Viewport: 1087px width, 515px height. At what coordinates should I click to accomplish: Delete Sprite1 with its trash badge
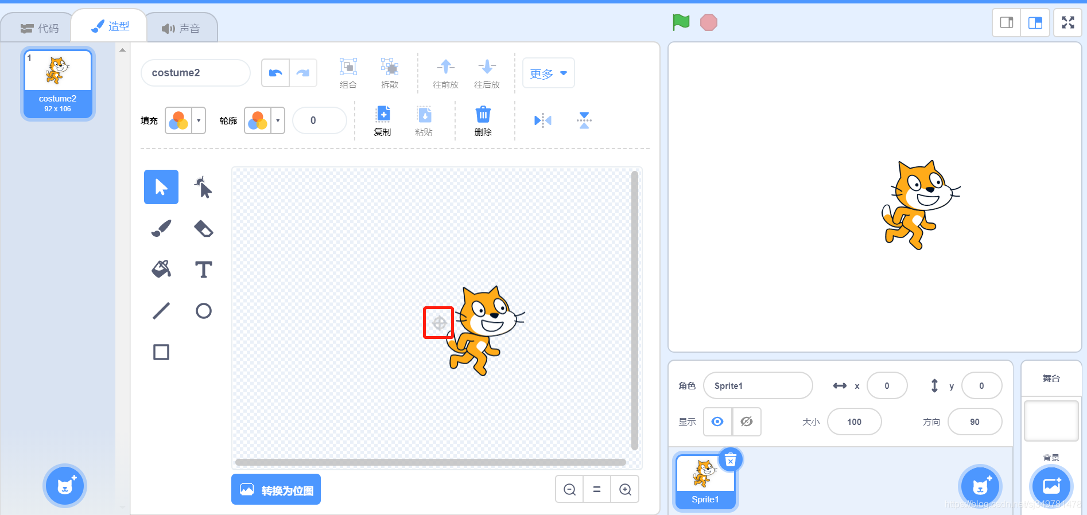coord(731,460)
